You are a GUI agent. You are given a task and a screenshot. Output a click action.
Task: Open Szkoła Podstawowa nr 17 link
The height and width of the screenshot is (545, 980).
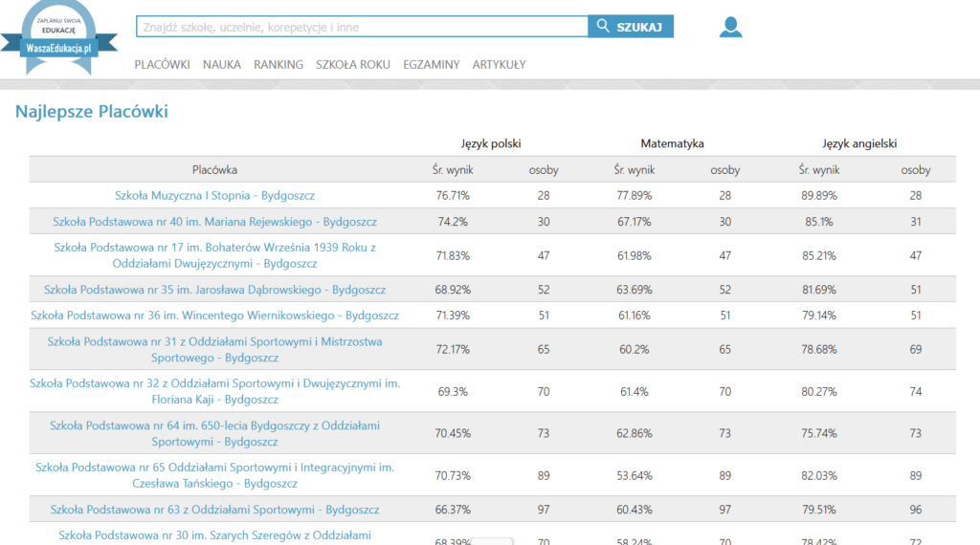[214, 255]
